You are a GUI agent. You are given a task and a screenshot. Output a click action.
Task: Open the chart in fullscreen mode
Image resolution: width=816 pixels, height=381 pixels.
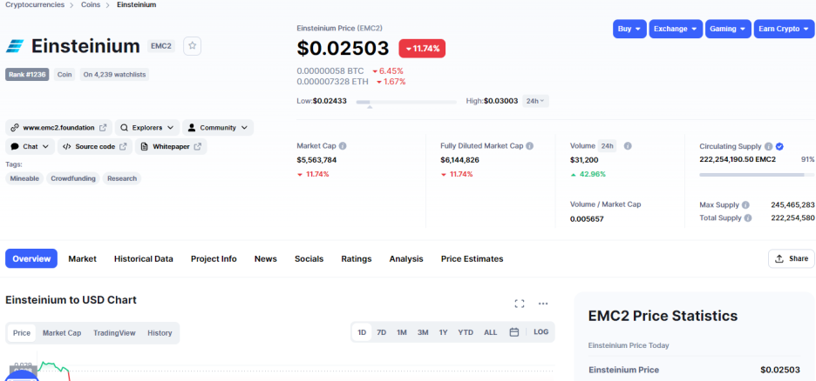[520, 304]
